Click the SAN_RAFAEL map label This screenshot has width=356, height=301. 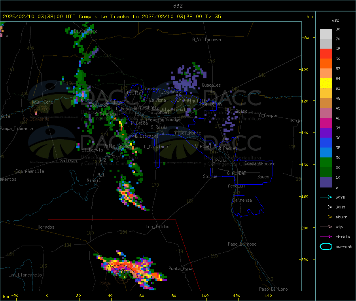coord(145,108)
